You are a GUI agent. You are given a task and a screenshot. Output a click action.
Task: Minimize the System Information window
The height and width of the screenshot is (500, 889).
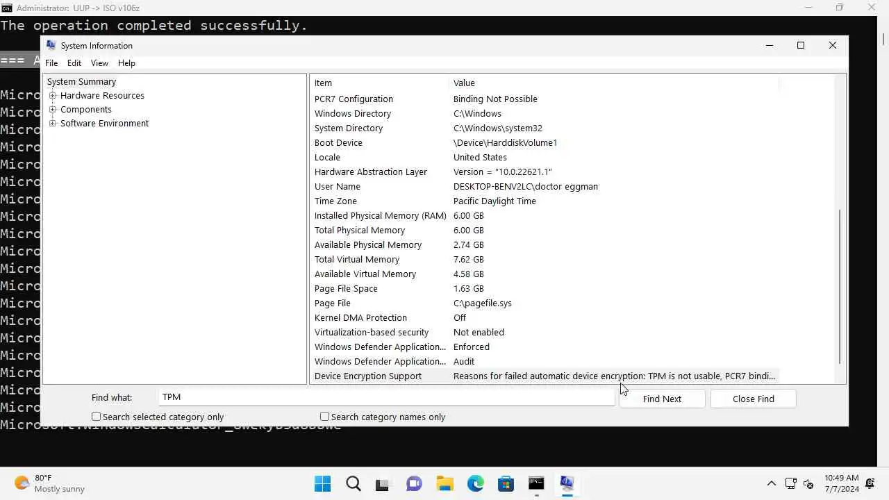pos(770,45)
